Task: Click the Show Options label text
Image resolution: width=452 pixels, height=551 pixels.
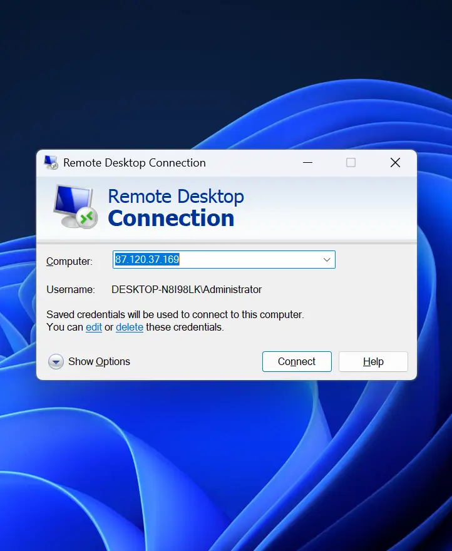Action: pyautogui.click(x=99, y=362)
